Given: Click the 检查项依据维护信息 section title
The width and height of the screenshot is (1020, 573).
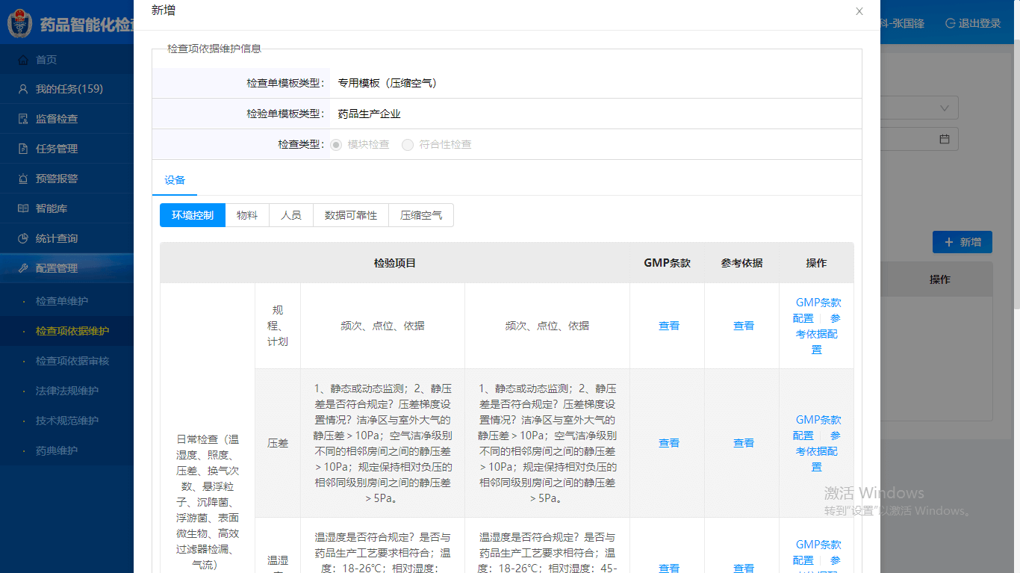Looking at the screenshot, I should pos(214,49).
